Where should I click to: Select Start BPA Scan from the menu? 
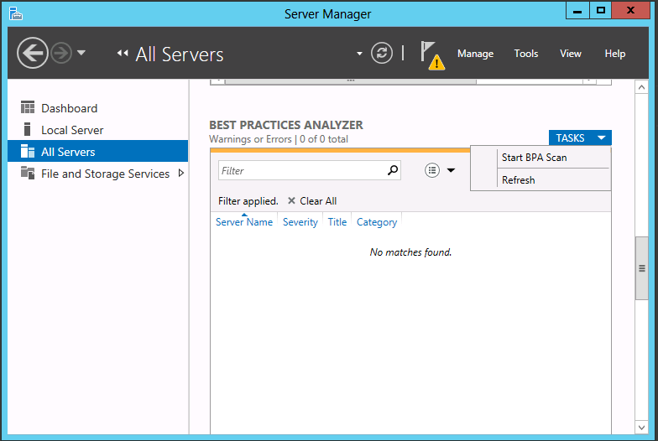tap(534, 158)
